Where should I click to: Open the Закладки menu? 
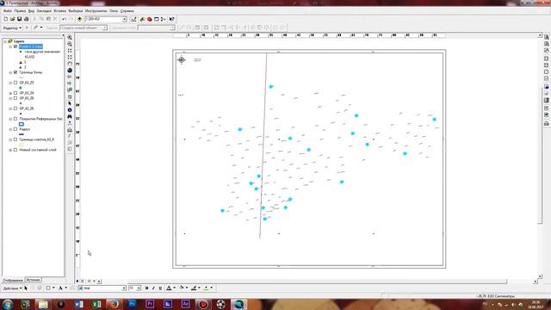tap(44, 11)
